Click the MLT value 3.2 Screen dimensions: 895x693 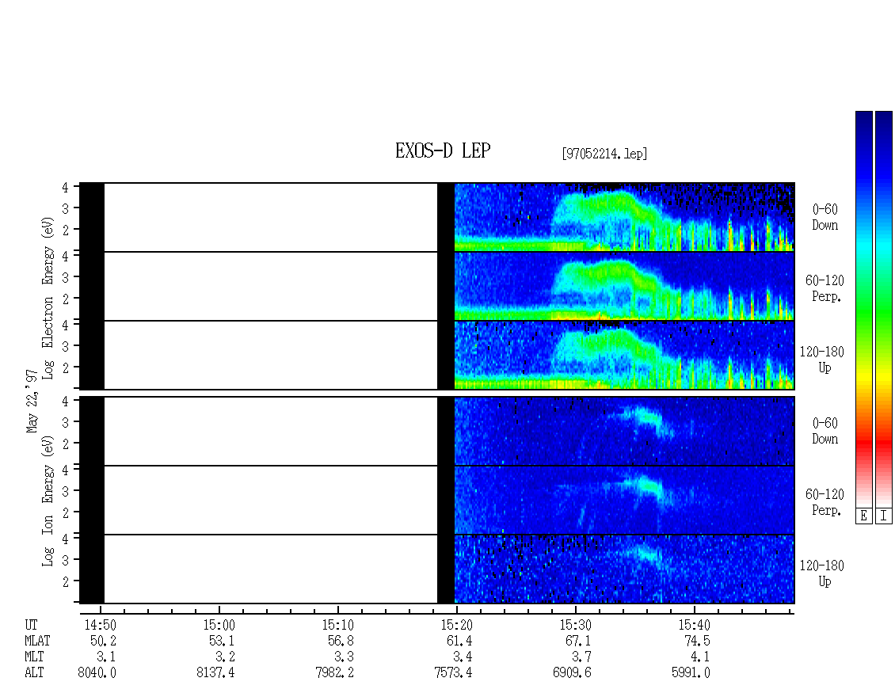click(x=225, y=657)
